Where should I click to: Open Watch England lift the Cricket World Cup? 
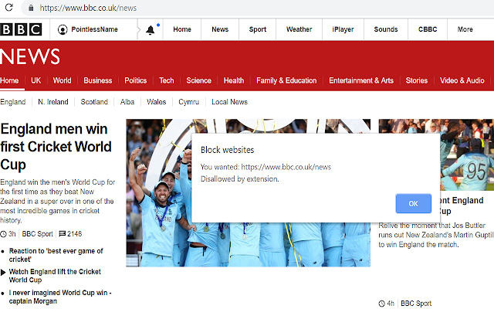coord(55,276)
